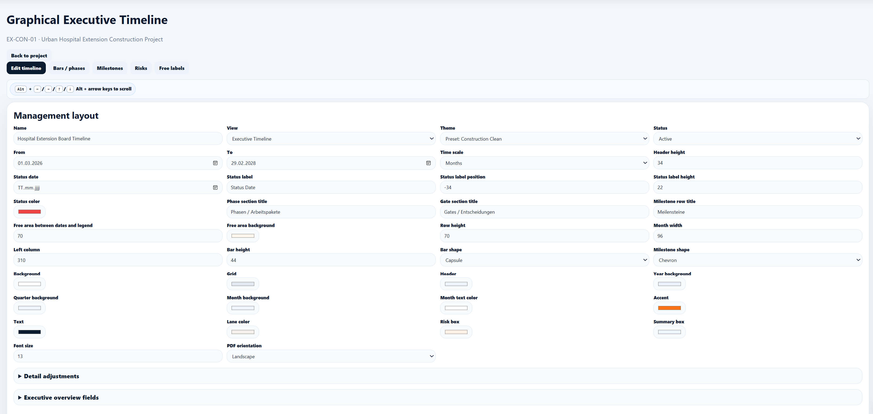
Task: Open the Theme dropdown
Action: (544, 139)
